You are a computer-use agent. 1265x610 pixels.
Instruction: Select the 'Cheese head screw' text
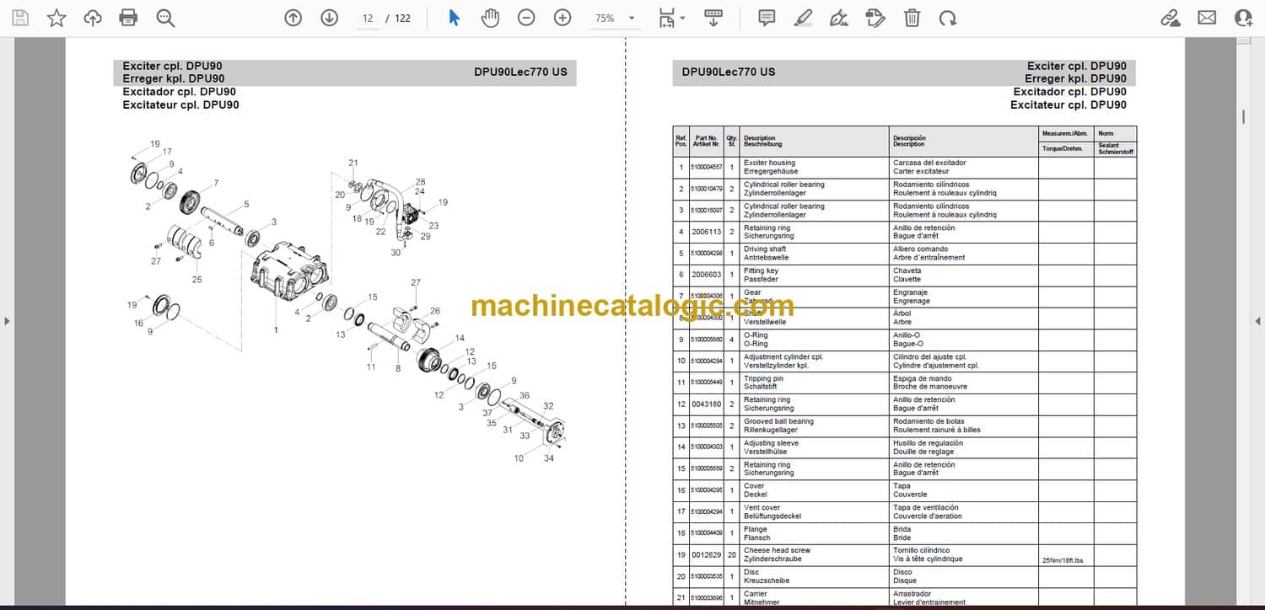[x=778, y=551]
